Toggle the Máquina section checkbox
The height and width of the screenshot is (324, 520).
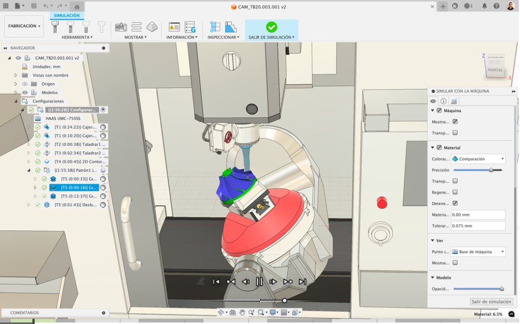click(x=439, y=110)
